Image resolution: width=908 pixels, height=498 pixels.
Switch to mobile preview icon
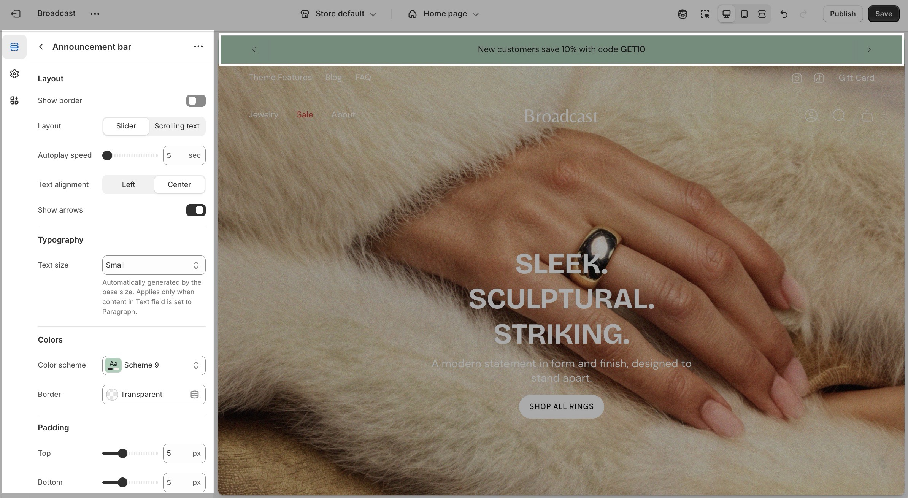point(744,14)
